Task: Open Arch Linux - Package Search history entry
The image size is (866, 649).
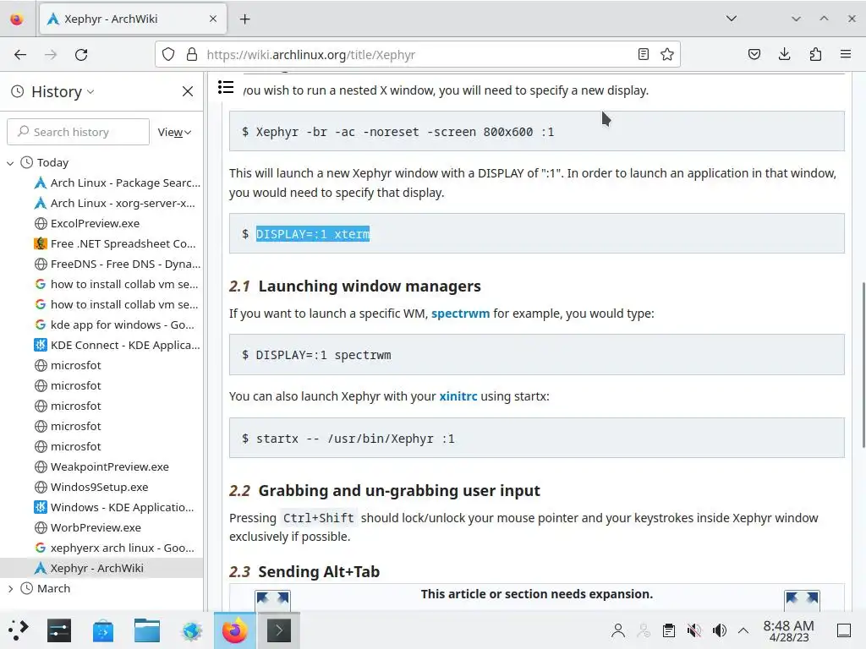Action: coord(117,183)
